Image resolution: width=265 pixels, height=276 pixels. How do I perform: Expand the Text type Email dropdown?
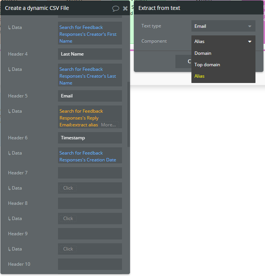223,26
